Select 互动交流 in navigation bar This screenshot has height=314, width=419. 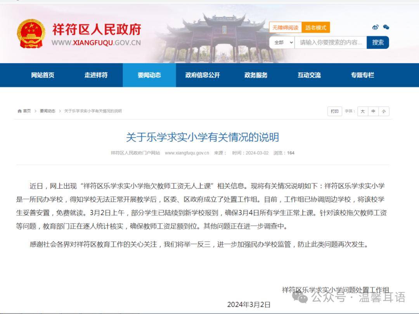pos(309,75)
